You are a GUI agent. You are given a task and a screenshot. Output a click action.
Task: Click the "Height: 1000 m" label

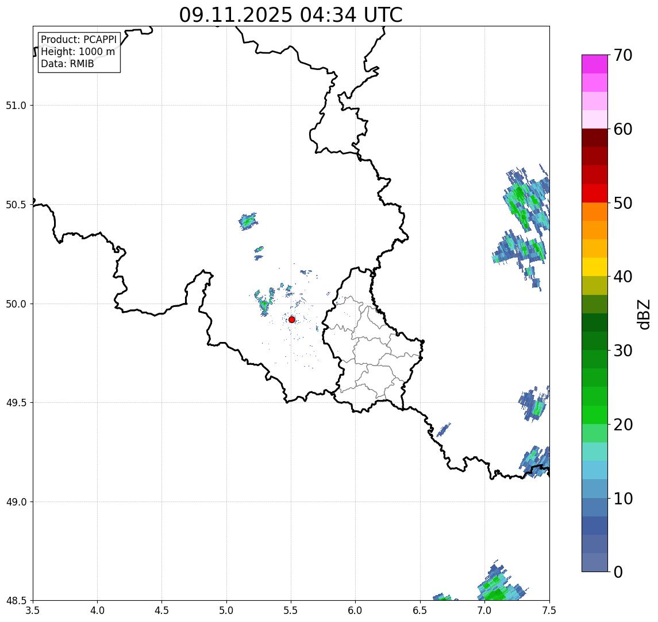78,52
